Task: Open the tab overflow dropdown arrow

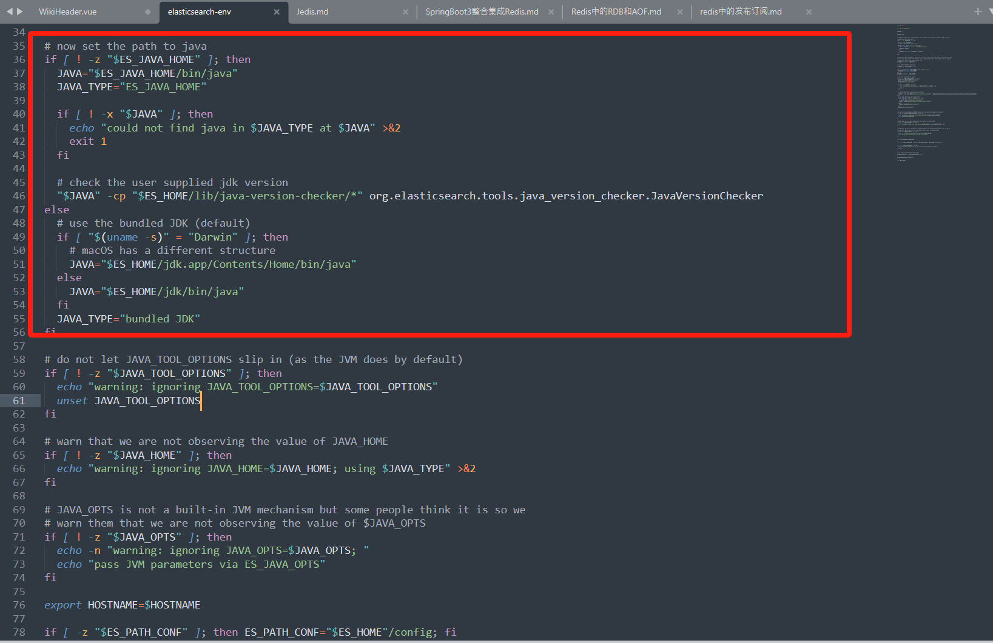Action: tap(990, 12)
